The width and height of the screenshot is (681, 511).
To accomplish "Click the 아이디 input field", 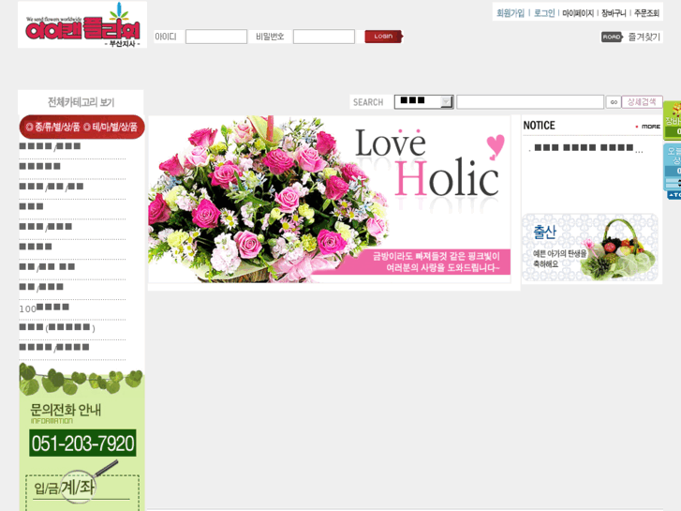I will point(216,37).
